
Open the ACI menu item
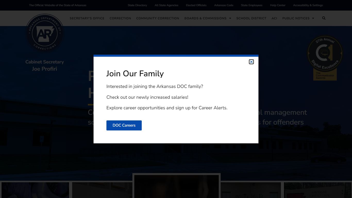274,18
